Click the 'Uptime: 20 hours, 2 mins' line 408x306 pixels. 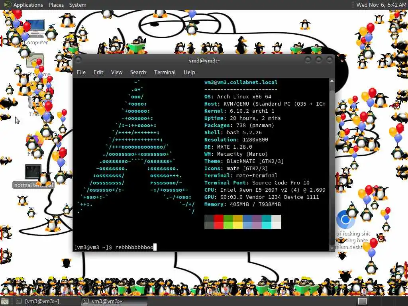tap(243, 118)
